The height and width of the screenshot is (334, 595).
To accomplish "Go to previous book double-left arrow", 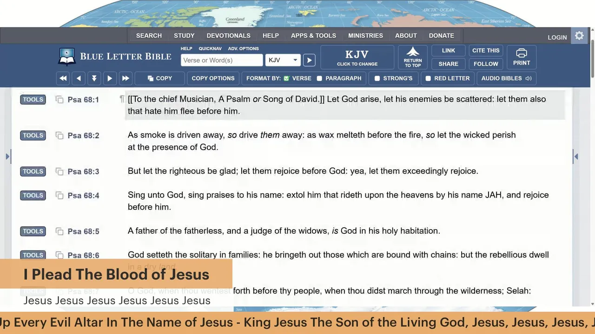I will click(x=63, y=78).
